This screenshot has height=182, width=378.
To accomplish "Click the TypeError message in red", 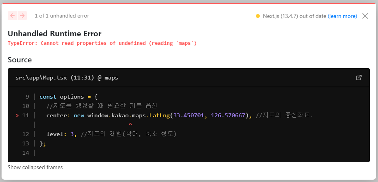I will (102, 43).
